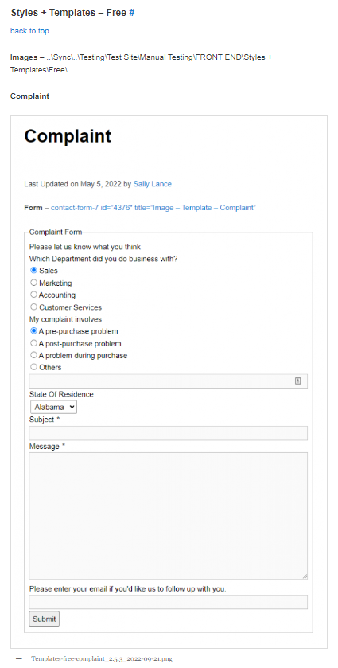Choose the Marketing radio option
This screenshot has width=338, height=668.
pyautogui.click(x=33, y=283)
